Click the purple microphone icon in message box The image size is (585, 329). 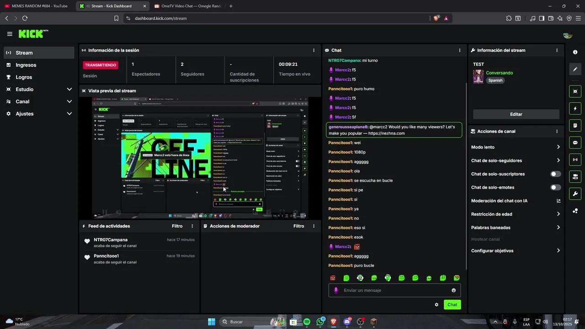click(336, 290)
